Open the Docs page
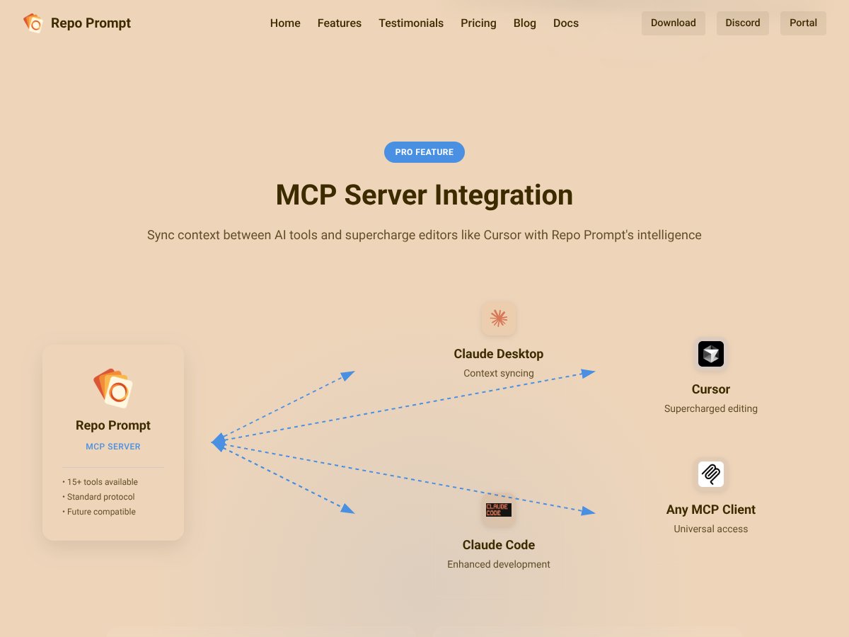849x637 pixels. (565, 23)
